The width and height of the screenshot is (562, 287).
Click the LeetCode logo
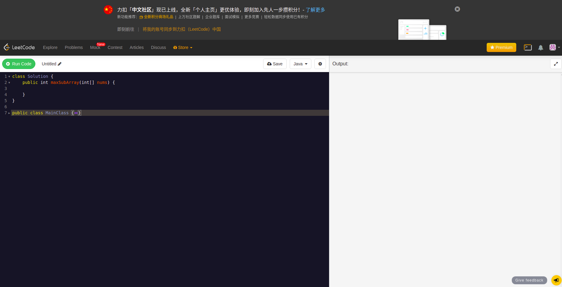pos(19,47)
